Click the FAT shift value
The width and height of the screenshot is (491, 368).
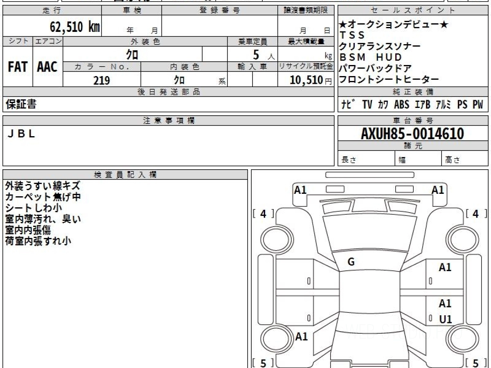tap(18, 67)
